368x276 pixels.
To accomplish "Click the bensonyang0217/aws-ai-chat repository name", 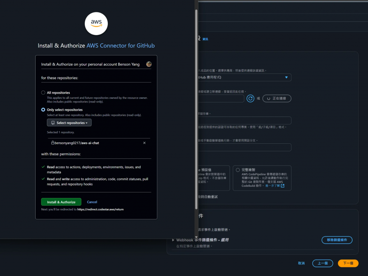I will tap(77, 143).
